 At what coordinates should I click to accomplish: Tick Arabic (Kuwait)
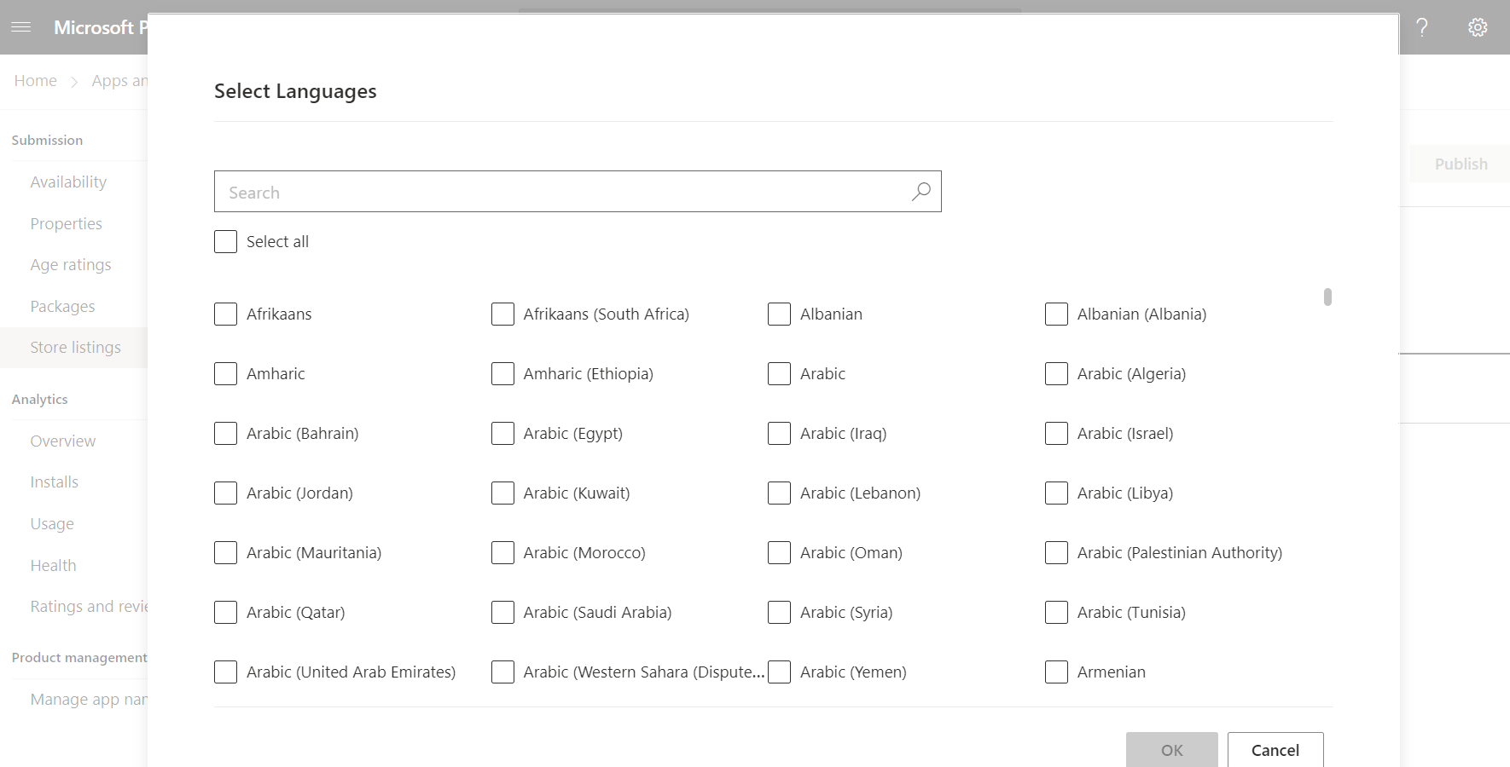(502, 493)
